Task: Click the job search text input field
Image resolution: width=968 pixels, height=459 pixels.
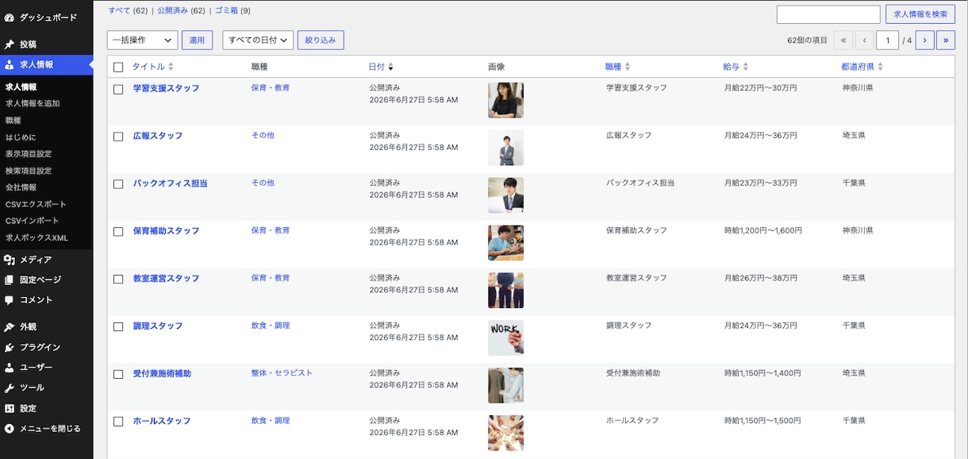Action: coord(828,14)
